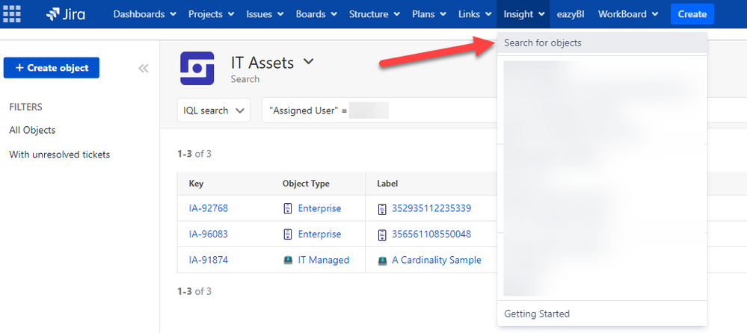Image resolution: width=747 pixels, height=333 pixels.
Task: Expand the WorkBoard dropdown
Action: tap(628, 14)
